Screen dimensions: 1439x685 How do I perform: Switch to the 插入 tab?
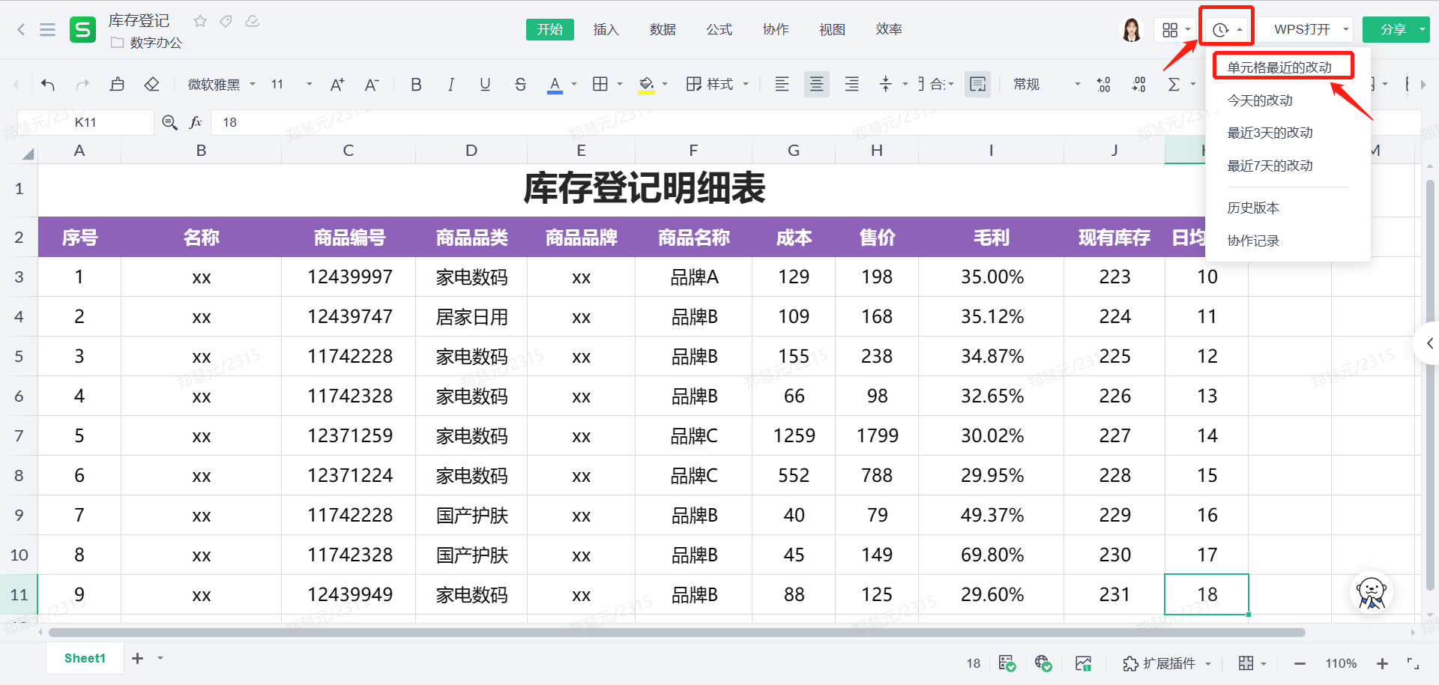[606, 29]
